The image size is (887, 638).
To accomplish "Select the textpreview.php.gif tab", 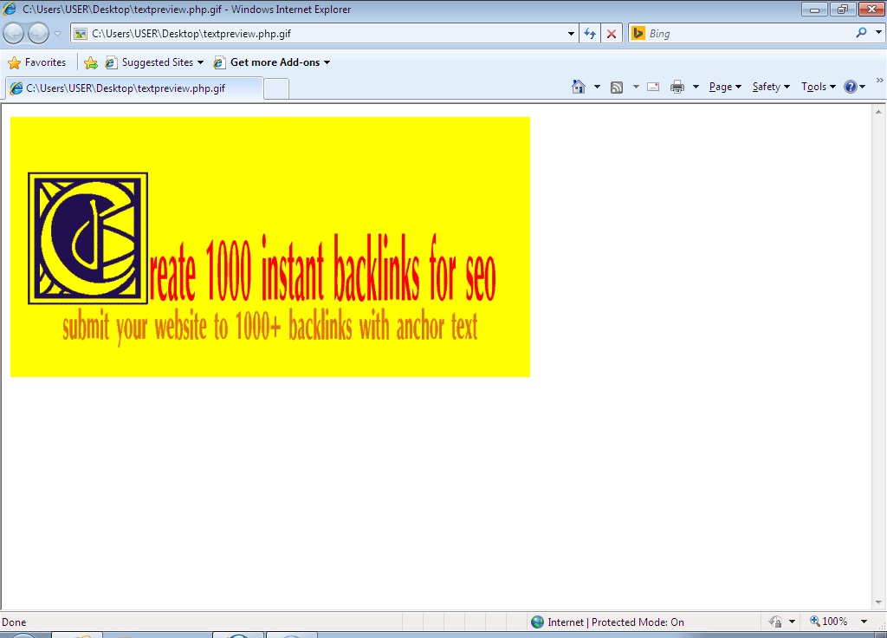I will pyautogui.click(x=134, y=88).
